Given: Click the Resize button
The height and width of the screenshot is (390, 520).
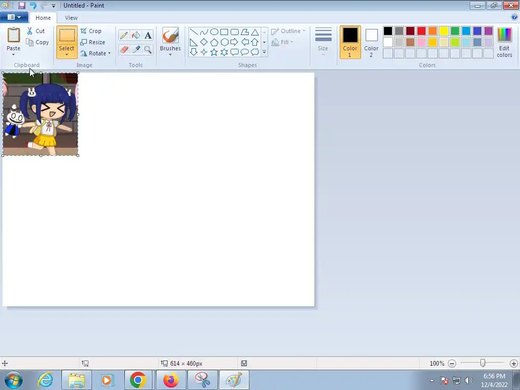Looking at the screenshot, I should (93, 42).
